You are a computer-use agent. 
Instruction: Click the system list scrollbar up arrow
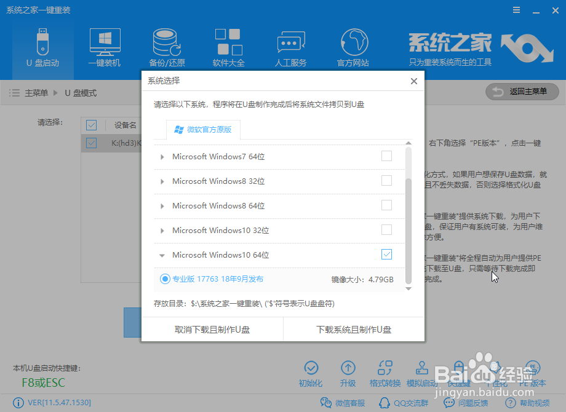click(x=409, y=143)
